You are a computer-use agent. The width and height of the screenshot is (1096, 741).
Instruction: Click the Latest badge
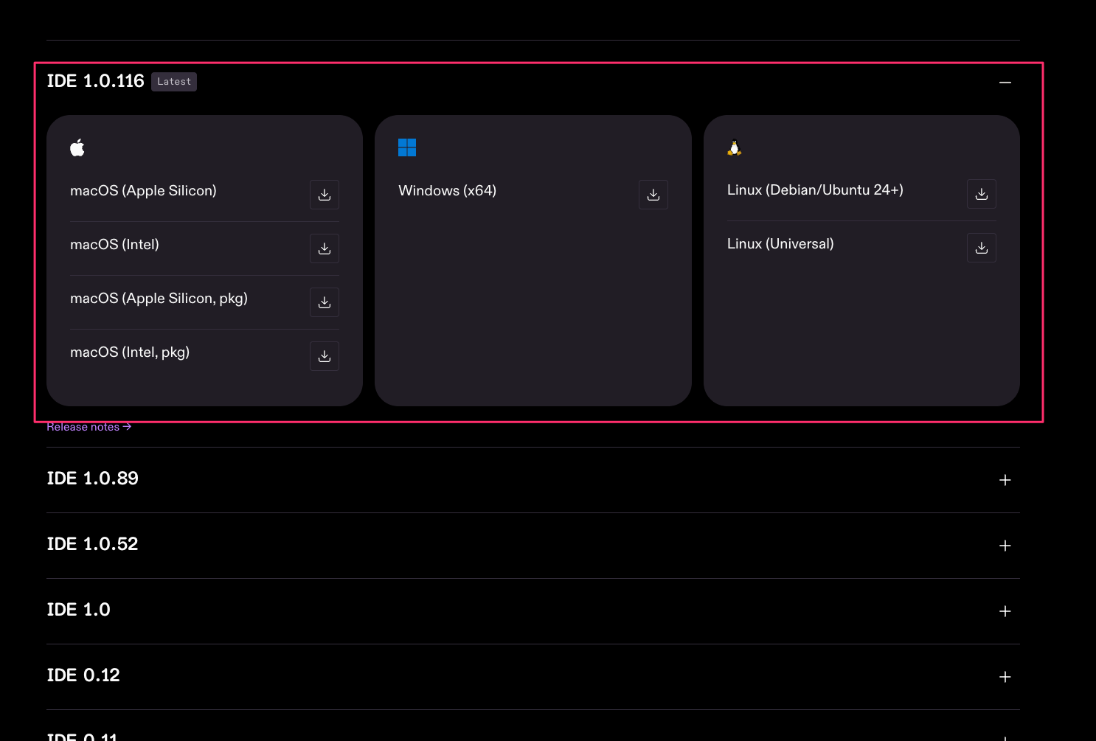point(174,82)
